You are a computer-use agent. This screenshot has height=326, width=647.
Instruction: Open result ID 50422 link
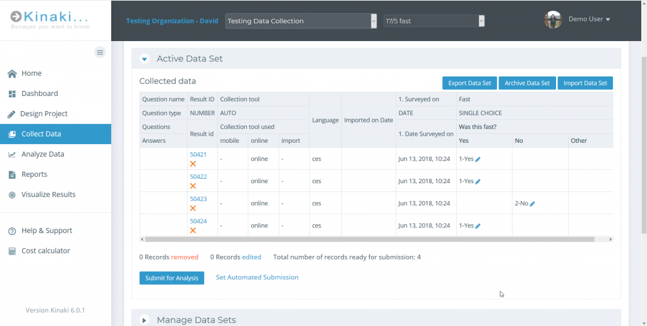pos(198,177)
